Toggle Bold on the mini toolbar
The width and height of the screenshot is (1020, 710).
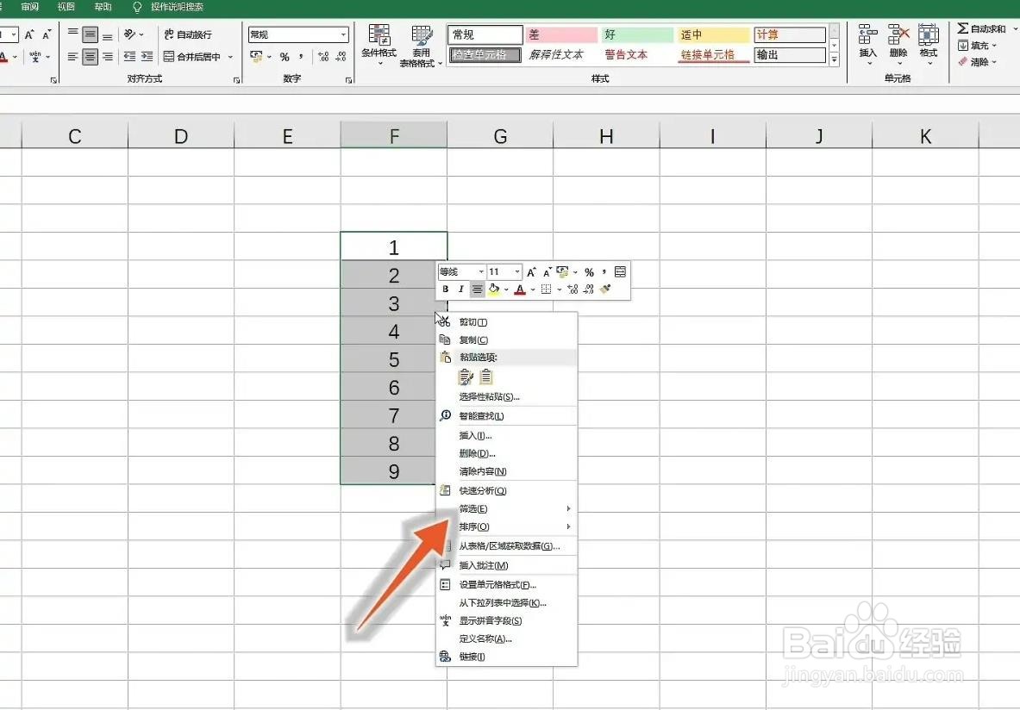pos(446,288)
